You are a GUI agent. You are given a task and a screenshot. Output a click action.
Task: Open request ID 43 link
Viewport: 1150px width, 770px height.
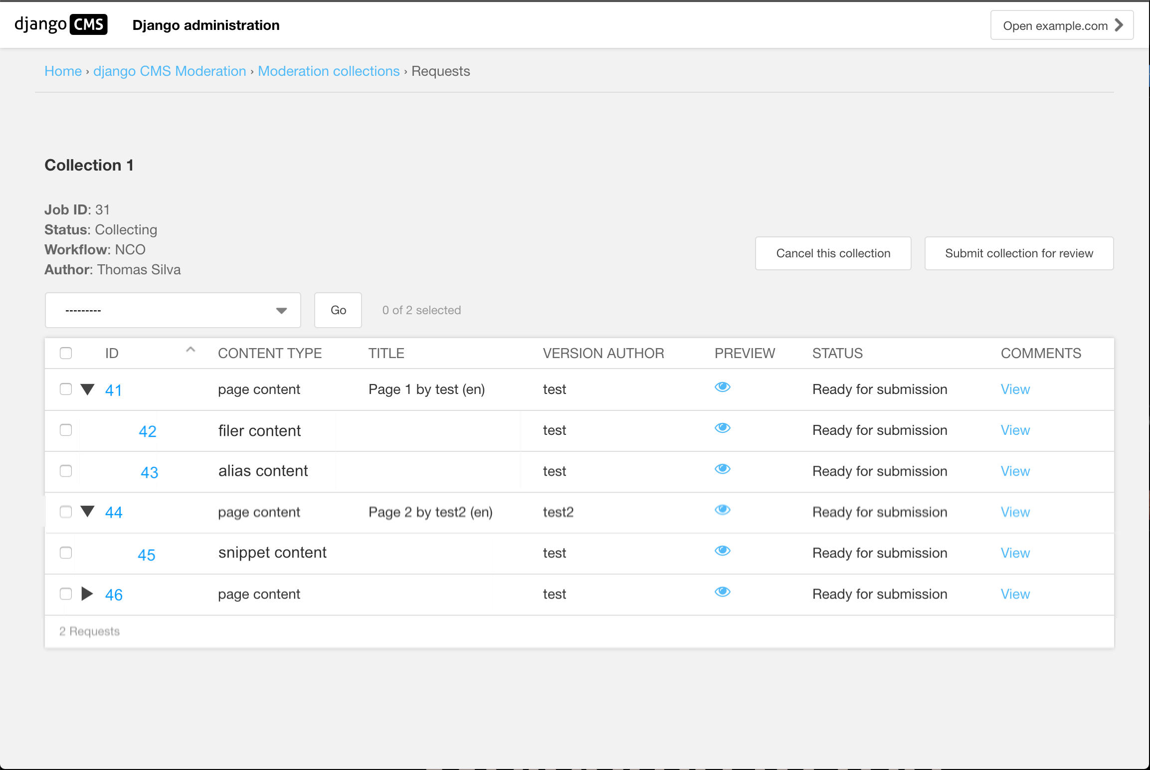pos(150,472)
